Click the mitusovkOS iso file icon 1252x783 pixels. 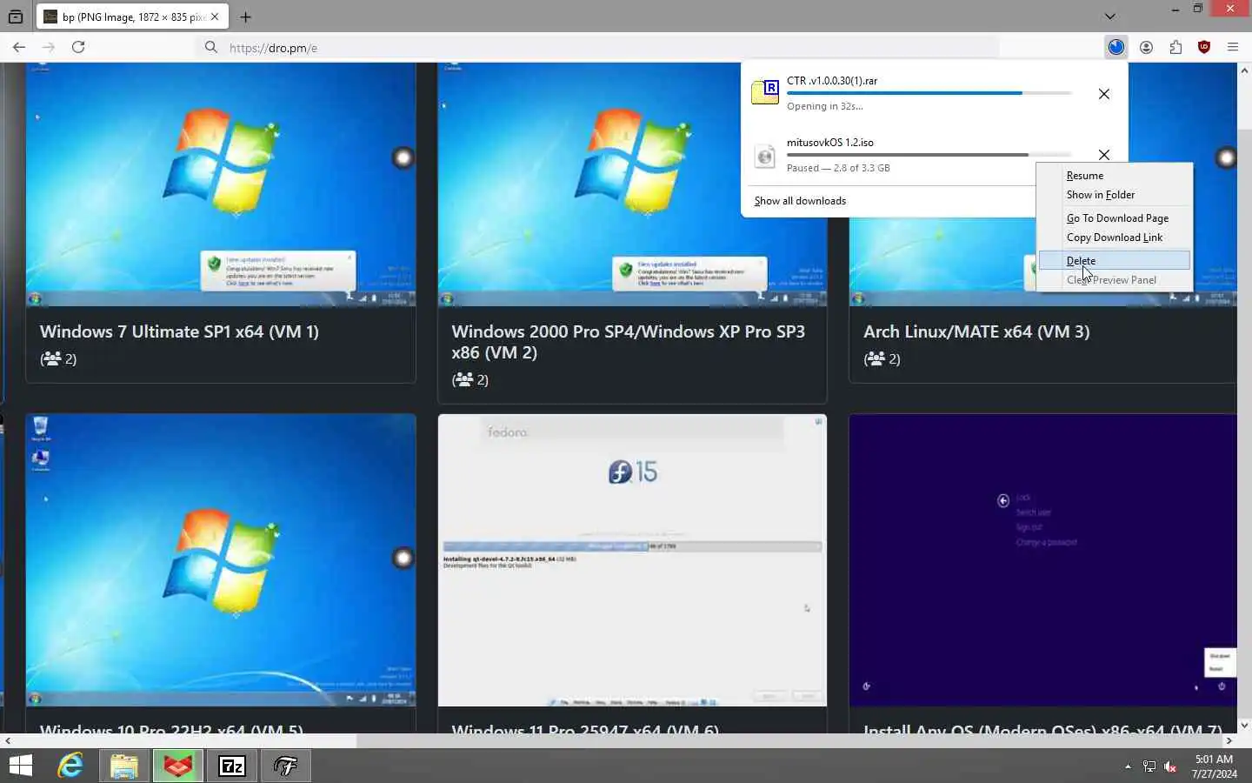pos(765,156)
